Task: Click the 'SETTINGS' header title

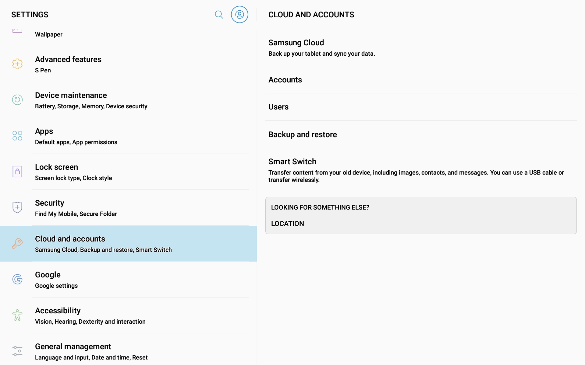Action: [x=30, y=15]
